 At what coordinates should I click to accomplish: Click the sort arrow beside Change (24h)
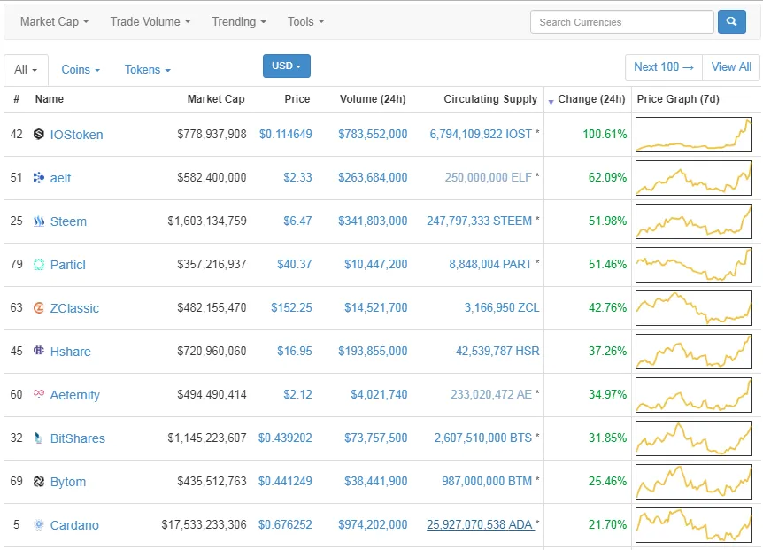(551, 102)
